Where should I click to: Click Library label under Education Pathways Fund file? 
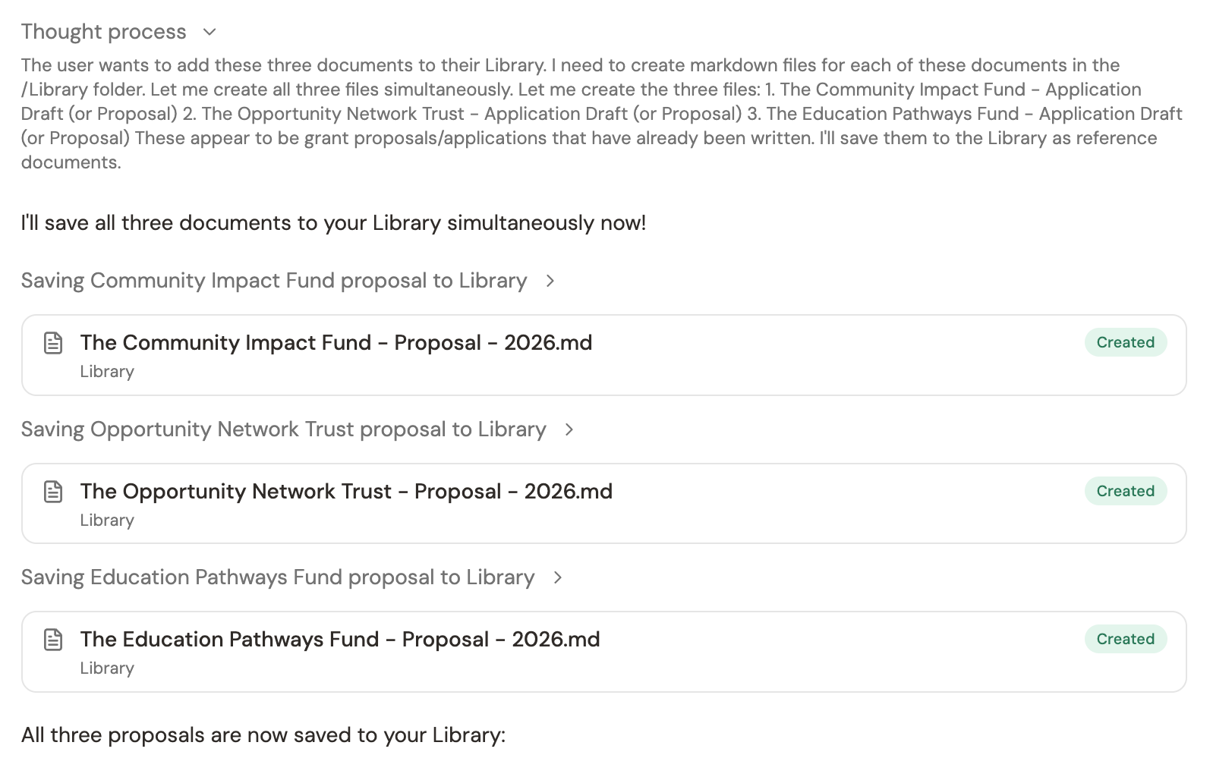107,668
